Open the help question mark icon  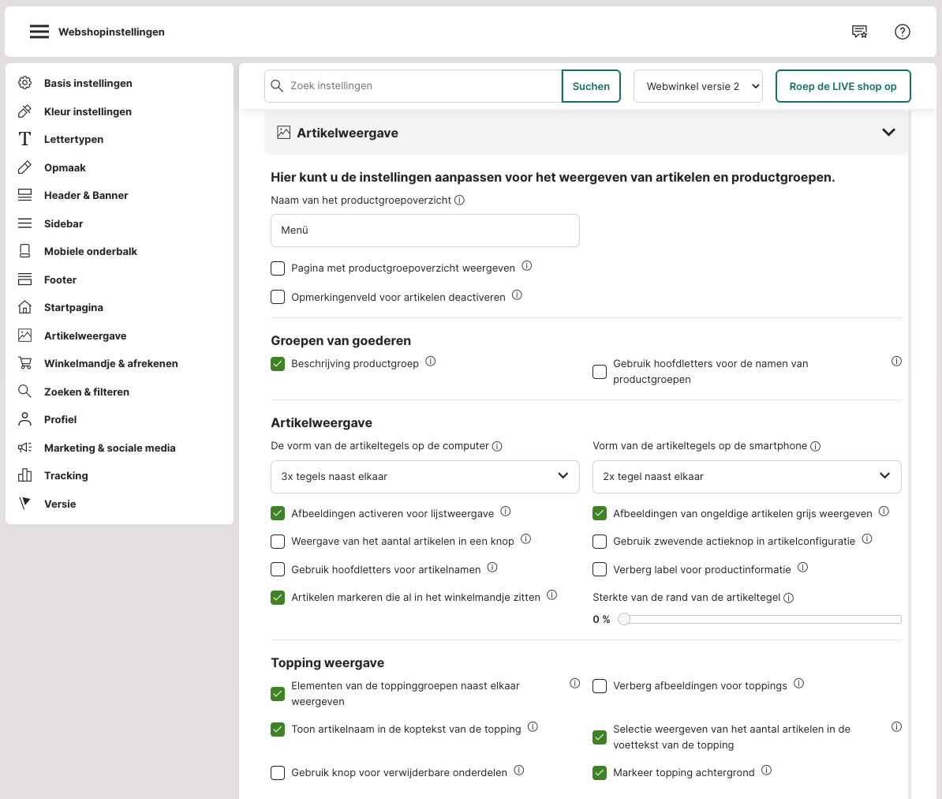[x=903, y=32]
